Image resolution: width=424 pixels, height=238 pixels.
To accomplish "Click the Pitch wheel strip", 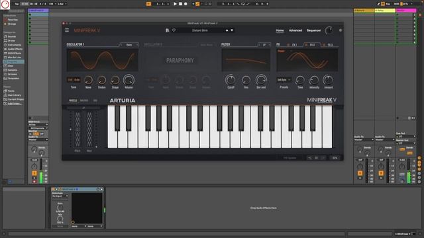I will [78, 130].
